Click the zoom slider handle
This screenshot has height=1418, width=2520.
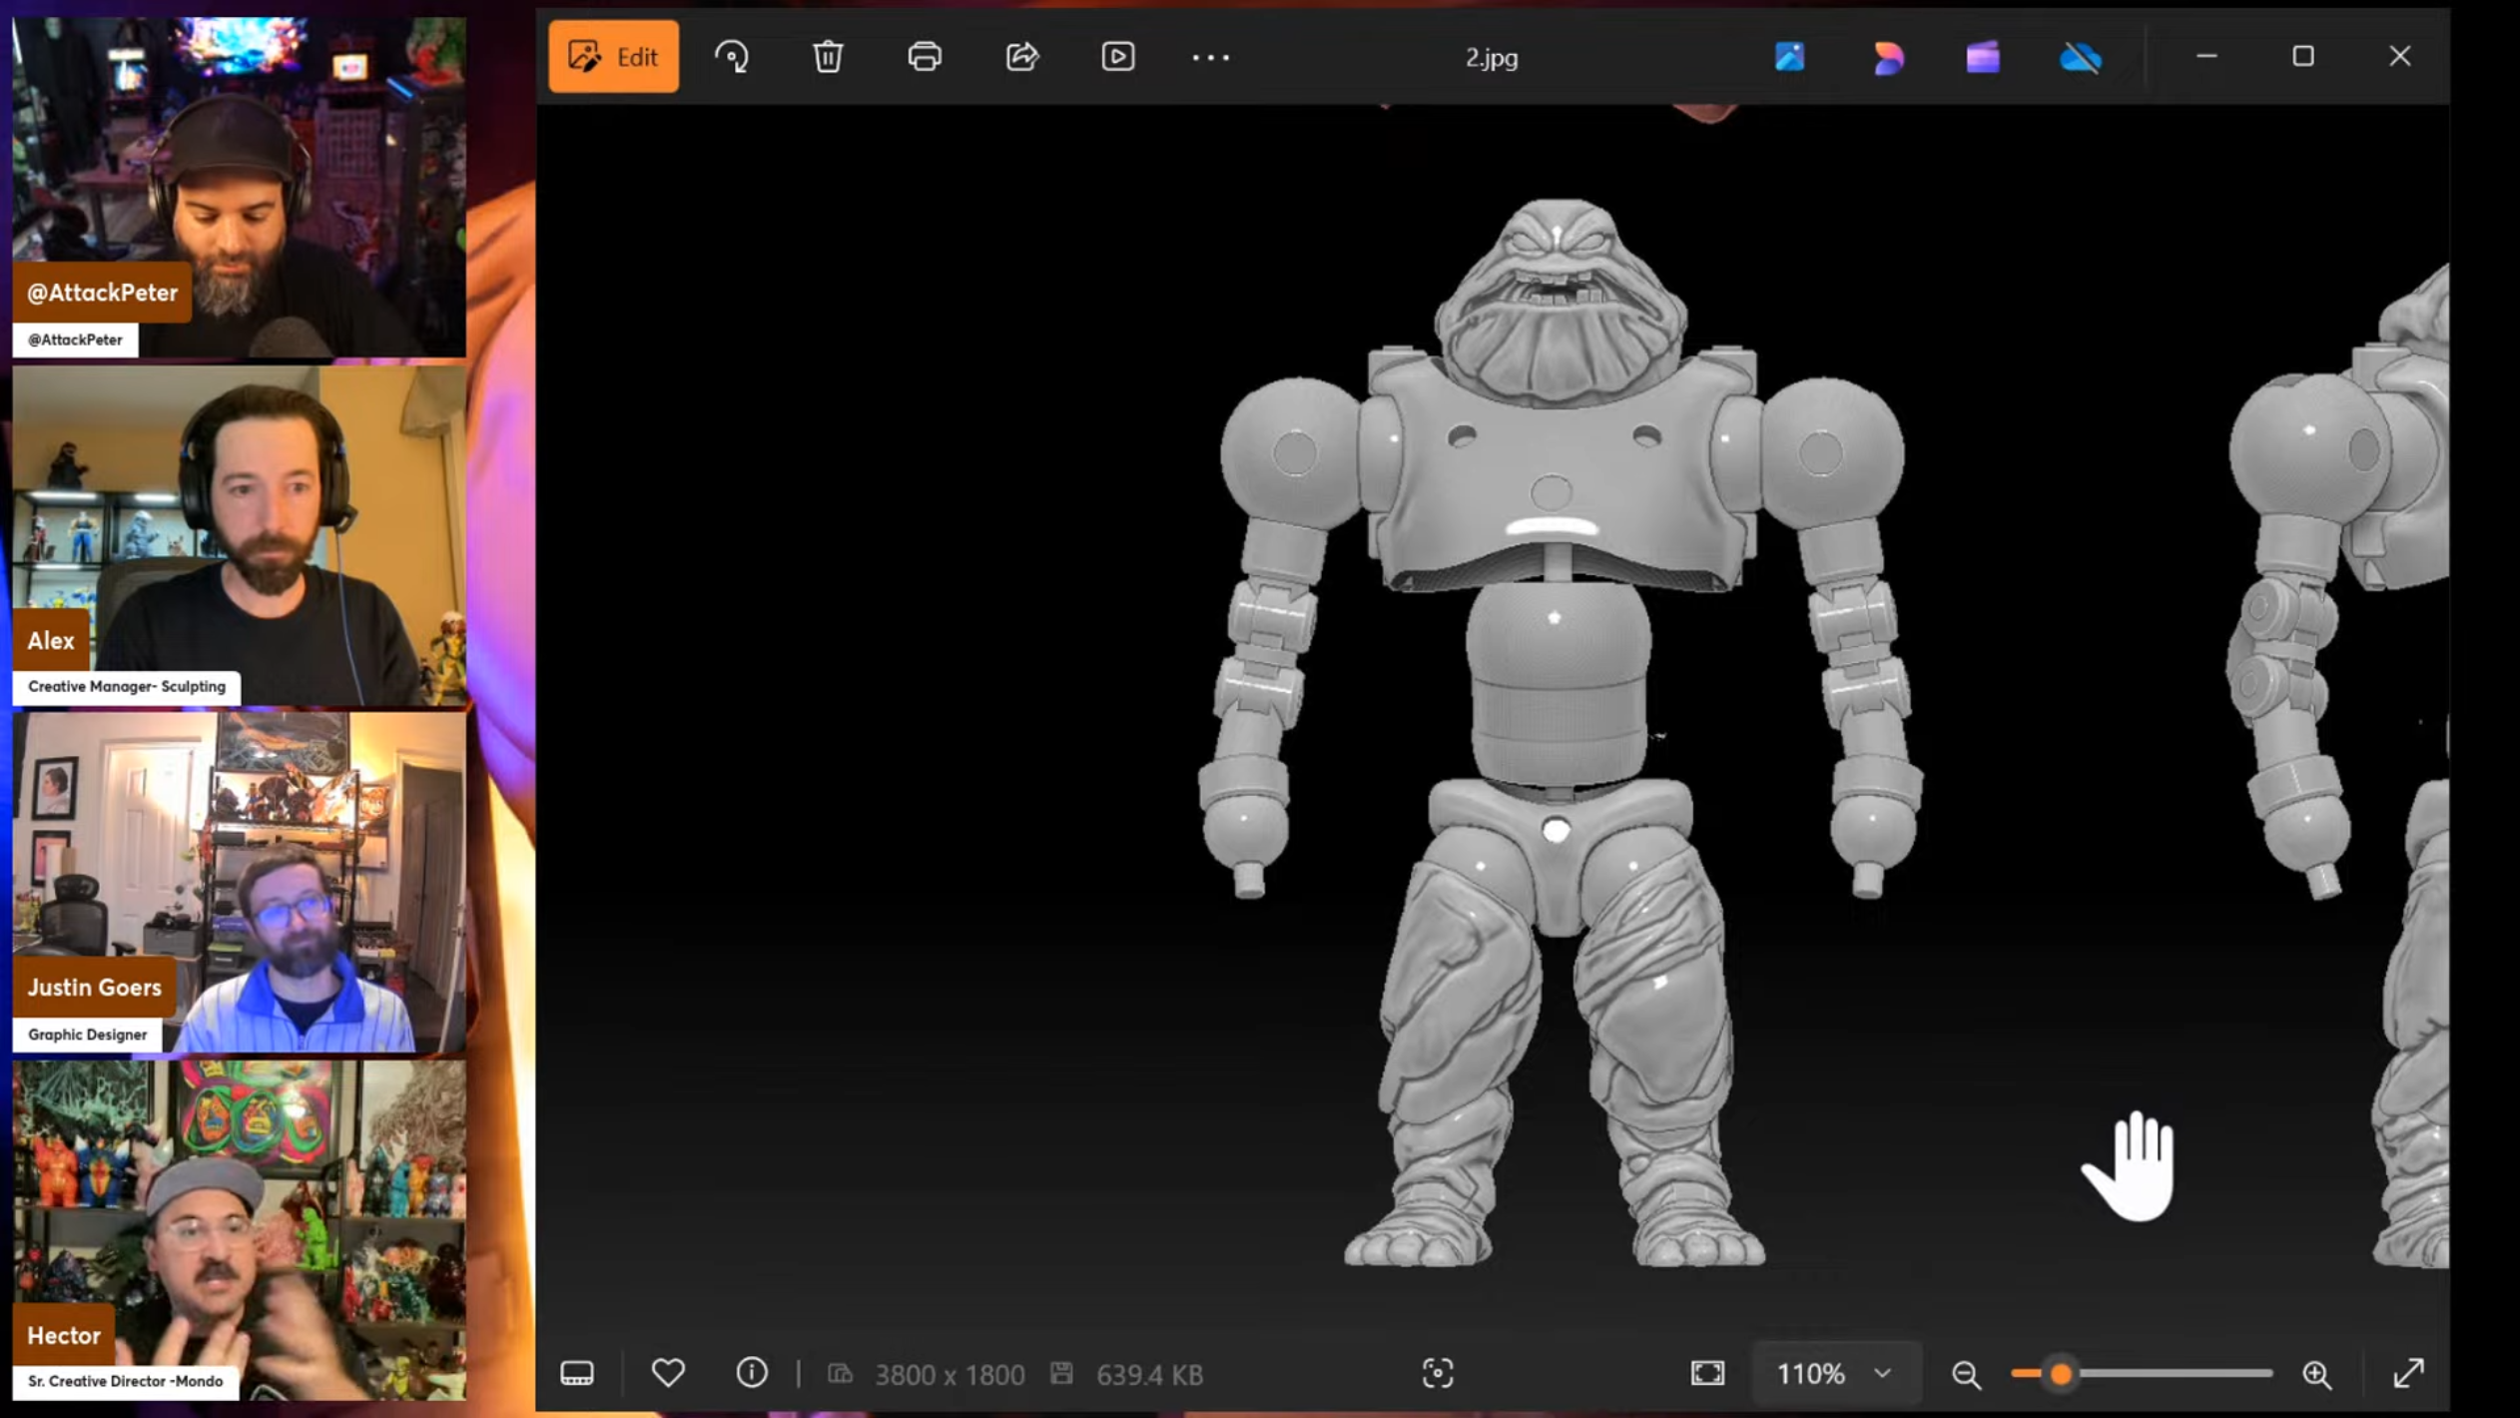click(2061, 1375)
